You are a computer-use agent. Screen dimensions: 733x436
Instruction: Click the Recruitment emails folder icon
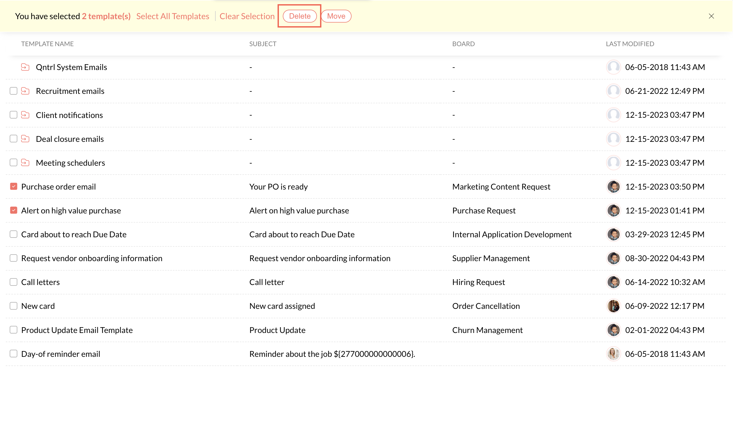coord(25,91)
